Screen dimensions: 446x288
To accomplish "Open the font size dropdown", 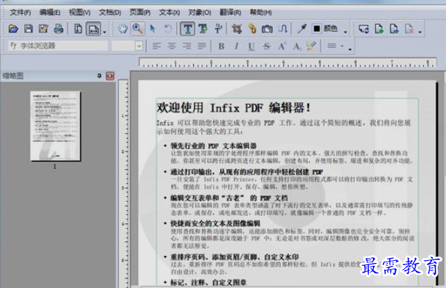I will tap(139, 46).
